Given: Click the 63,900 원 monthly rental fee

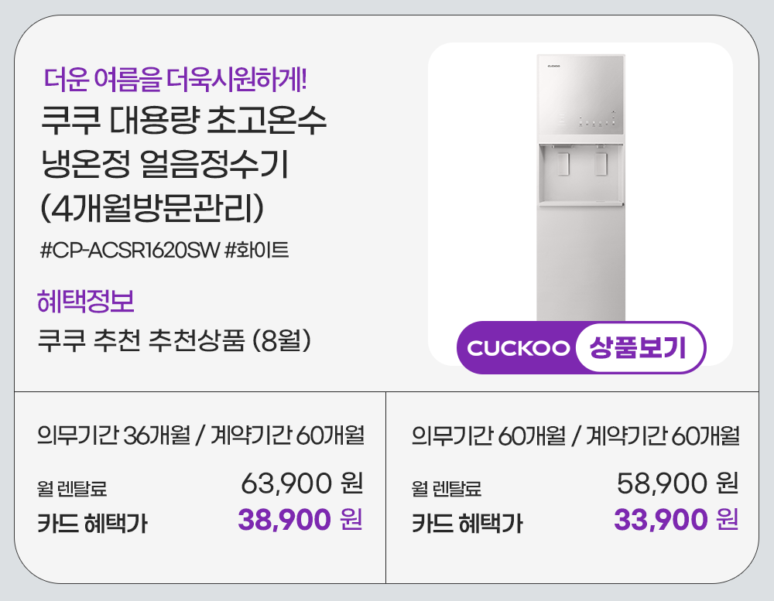Looking at the screenshot, I should (302, 484).
